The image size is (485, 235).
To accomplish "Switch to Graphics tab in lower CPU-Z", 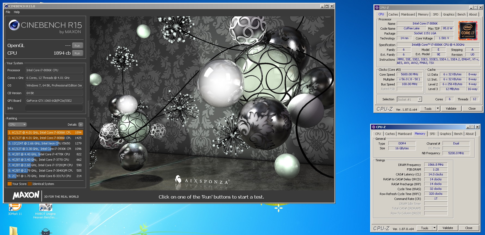I will [x=445, y=134].
